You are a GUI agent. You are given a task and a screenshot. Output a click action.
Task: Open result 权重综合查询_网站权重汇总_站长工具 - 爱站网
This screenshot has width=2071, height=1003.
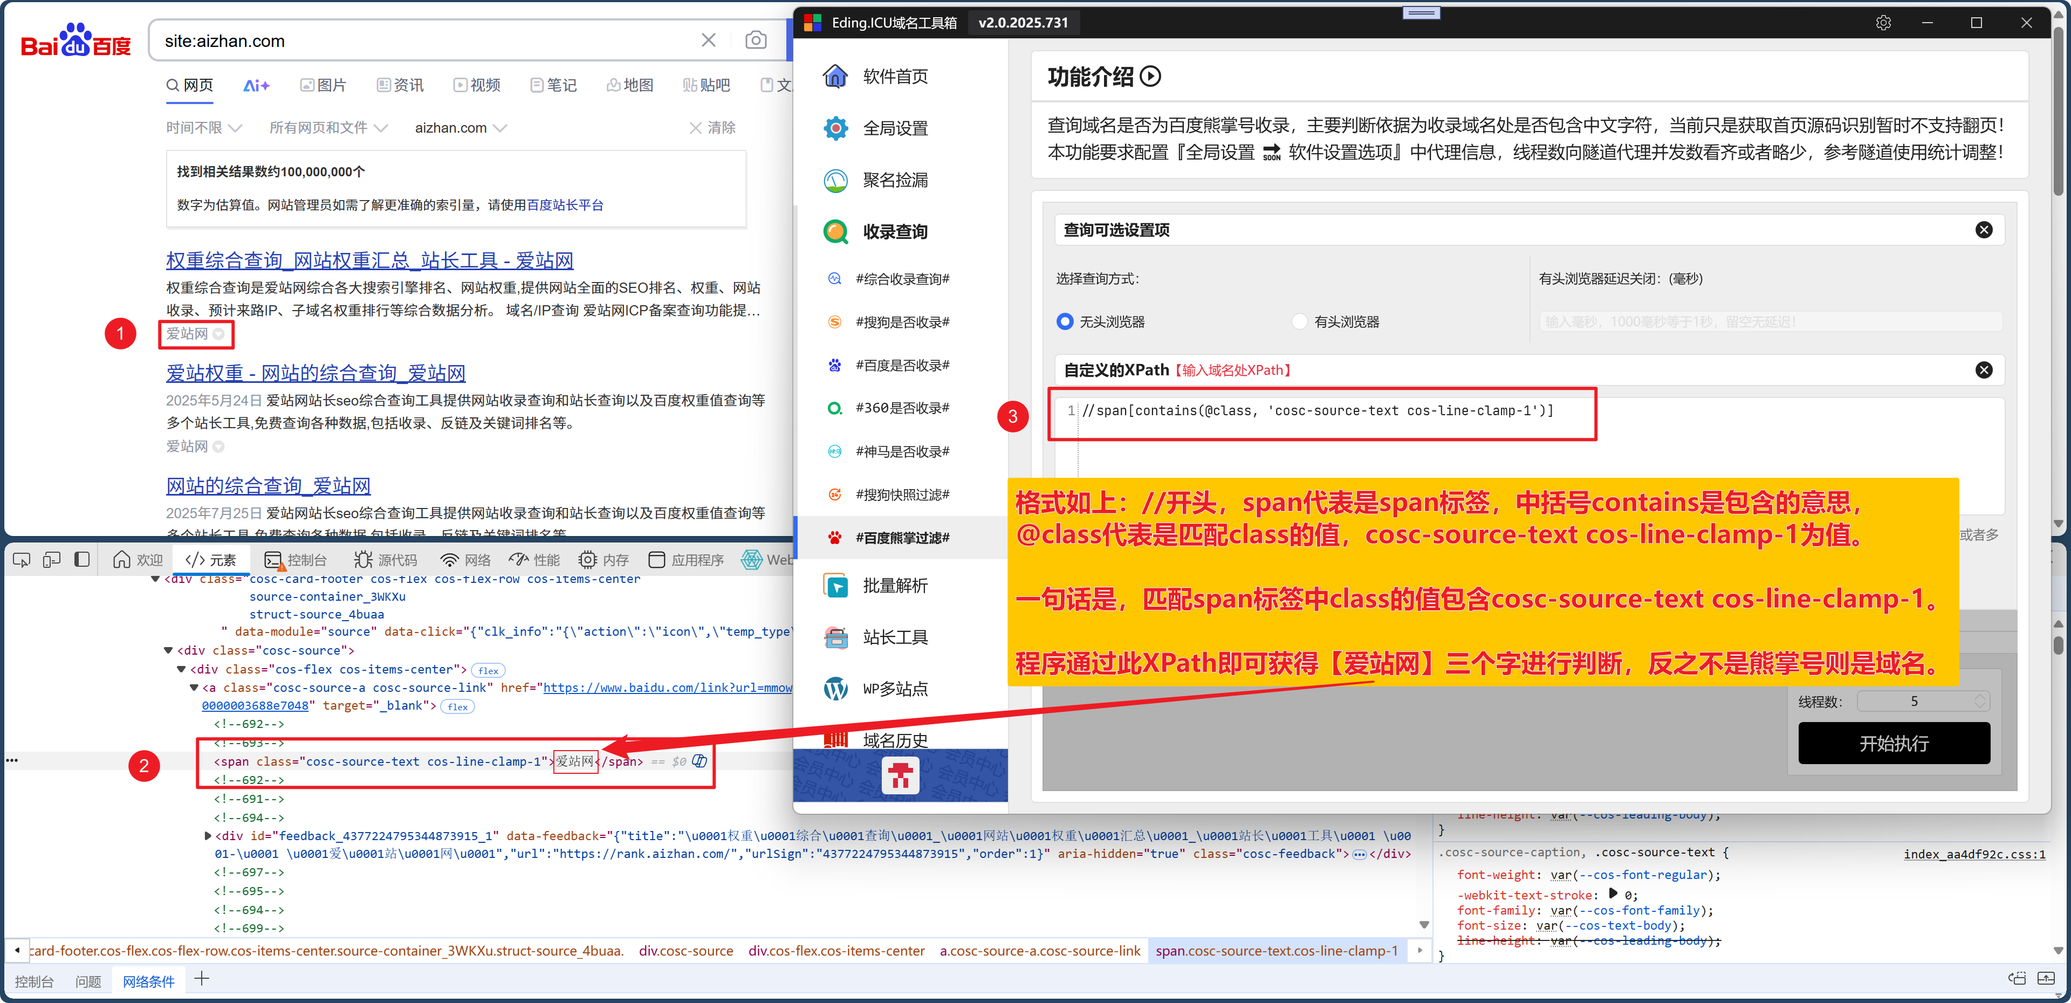369,260
